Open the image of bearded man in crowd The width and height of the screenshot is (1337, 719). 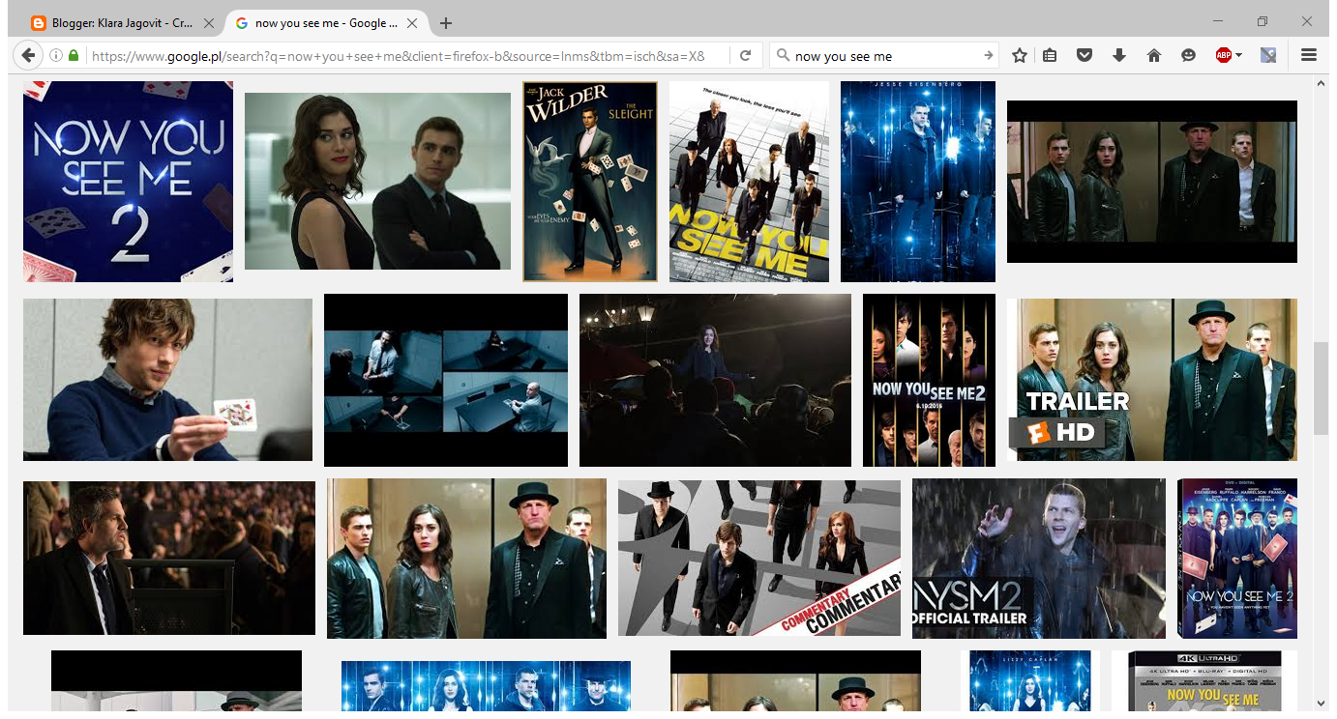coord(169,558)
